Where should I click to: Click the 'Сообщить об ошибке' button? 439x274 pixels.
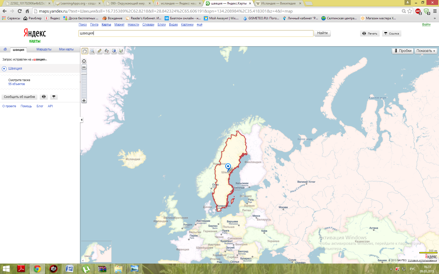coord(19,97)
